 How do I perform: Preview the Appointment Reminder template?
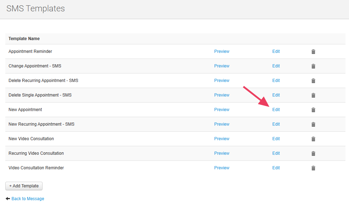[x=222, y=51]
